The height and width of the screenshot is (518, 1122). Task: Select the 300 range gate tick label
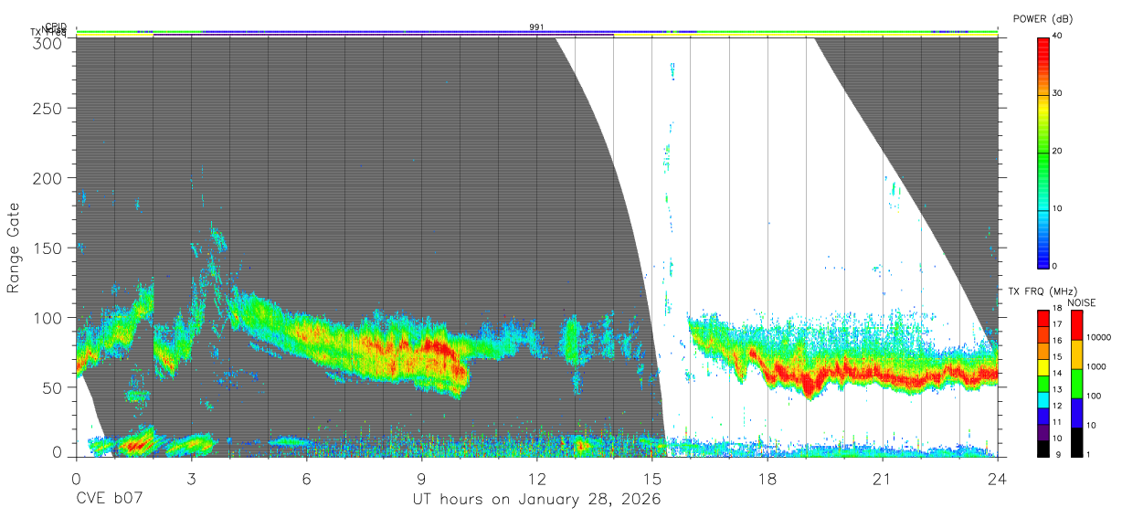point(48,43)
